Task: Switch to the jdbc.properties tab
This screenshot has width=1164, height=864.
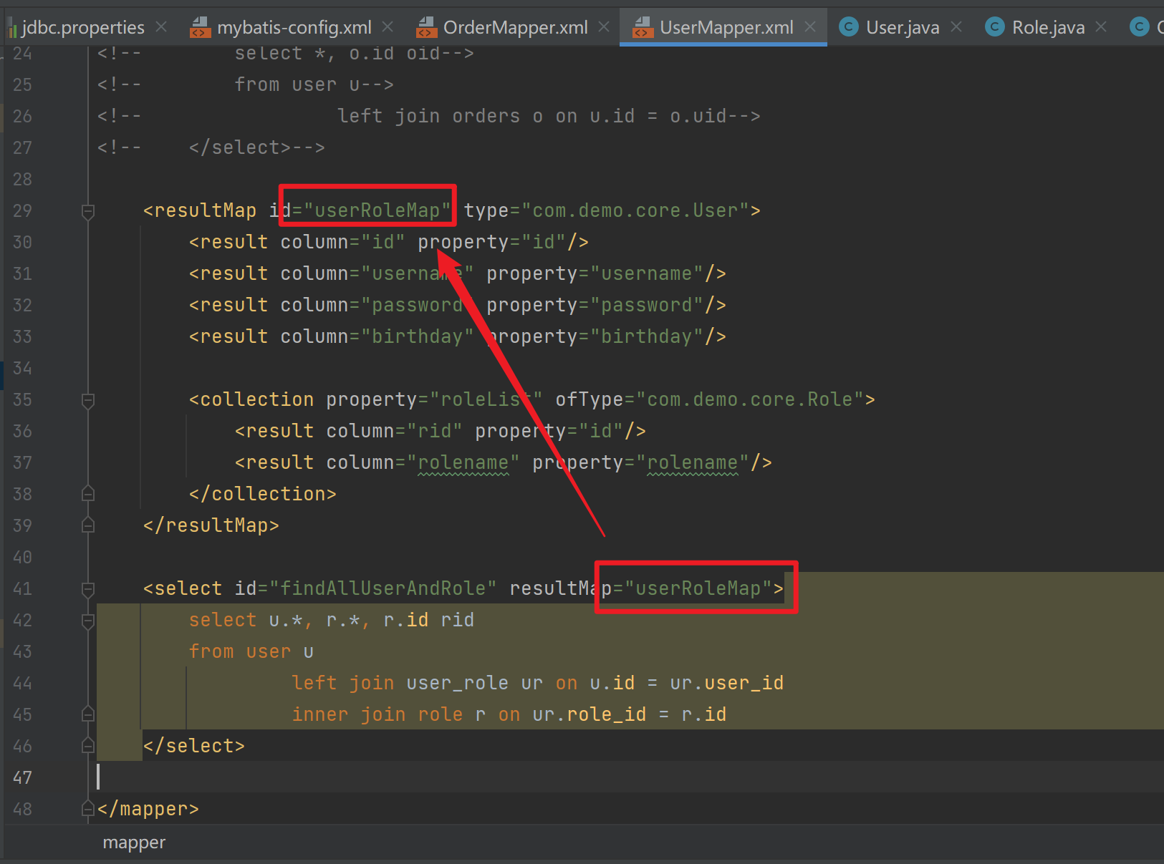Action: 83,27
